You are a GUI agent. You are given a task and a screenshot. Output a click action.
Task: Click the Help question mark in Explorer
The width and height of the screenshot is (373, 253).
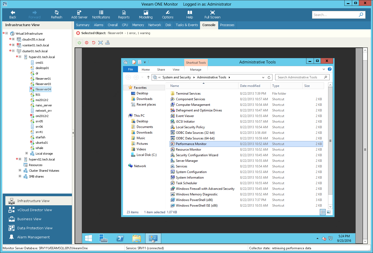[x=330, y=69]
